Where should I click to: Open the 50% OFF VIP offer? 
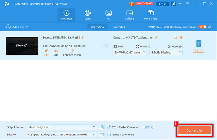coord(144,3)
